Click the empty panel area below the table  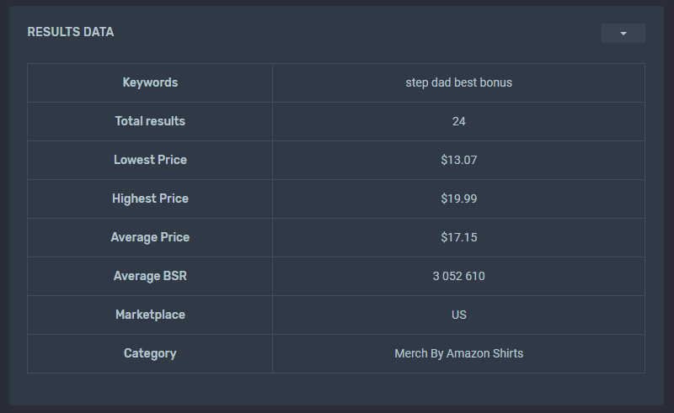(x=336, y=389)
